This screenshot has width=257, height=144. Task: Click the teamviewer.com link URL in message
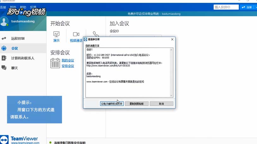(x=108, y=66)
